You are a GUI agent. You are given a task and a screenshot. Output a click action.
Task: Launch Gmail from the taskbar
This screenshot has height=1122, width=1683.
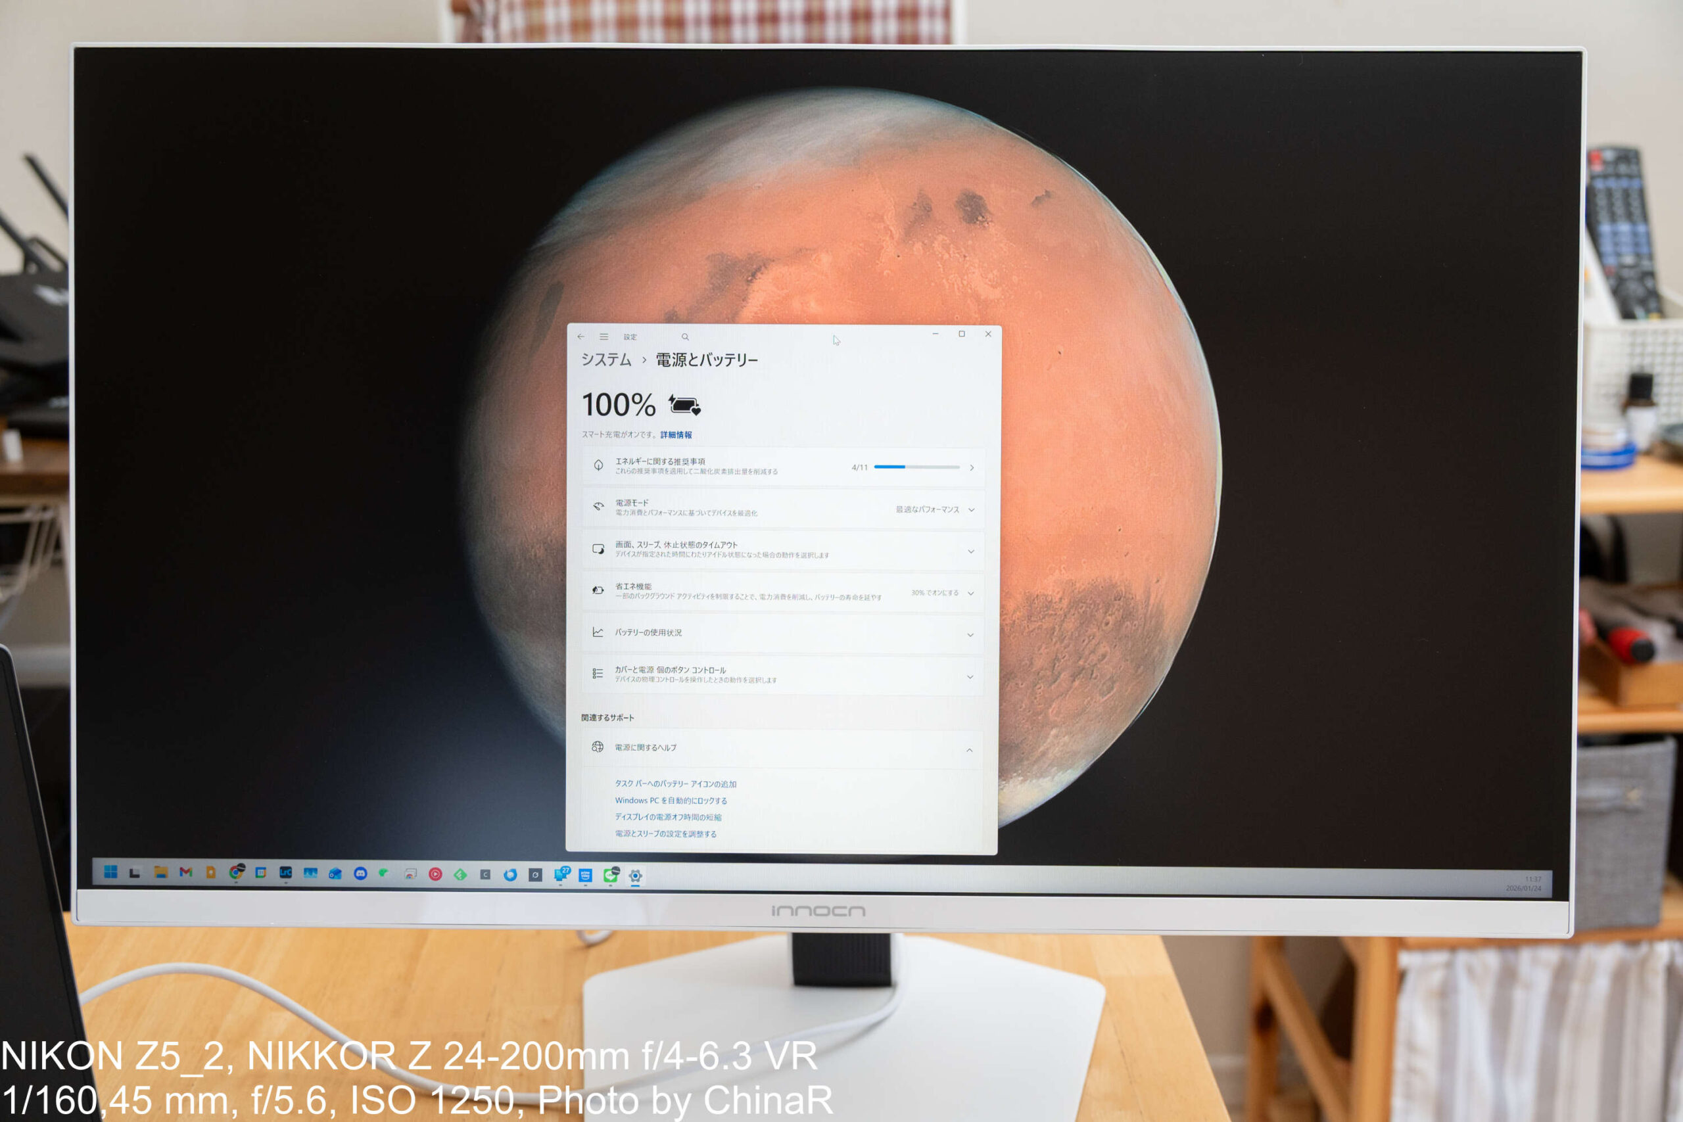click(x=186, y=872)
